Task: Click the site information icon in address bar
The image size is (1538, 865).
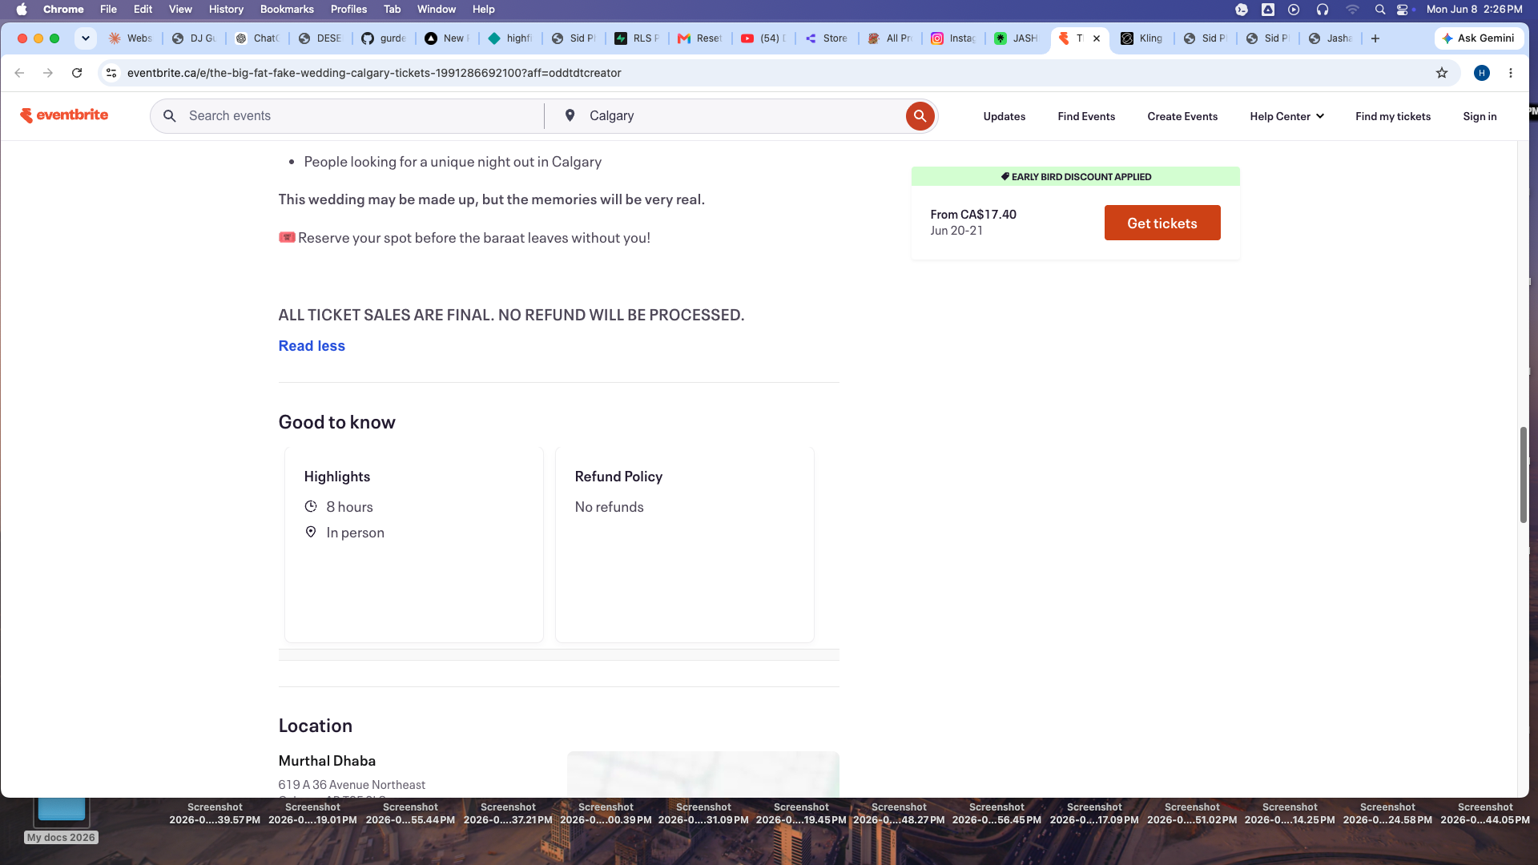Action: click(x=112, y=73)
